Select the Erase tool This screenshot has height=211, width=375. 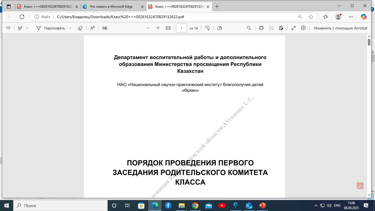[x=80, y=28]
